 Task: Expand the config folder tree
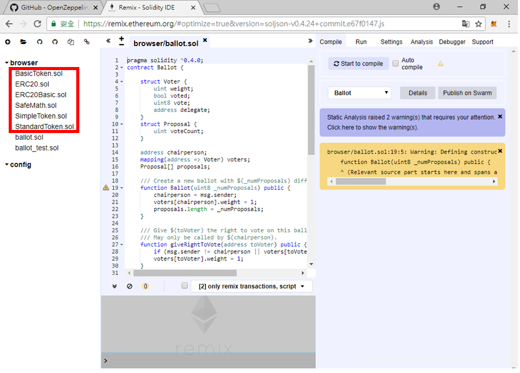pos(7,164)
